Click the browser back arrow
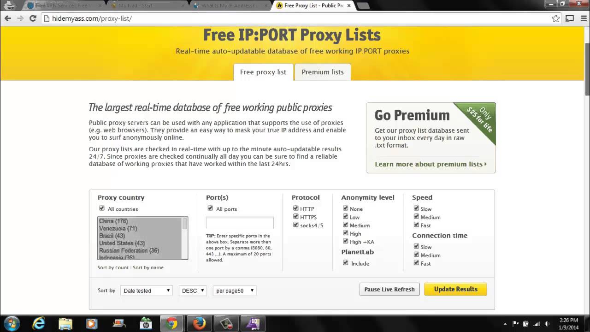The height and width of the screenshot is (332, 590). point(8,18)
